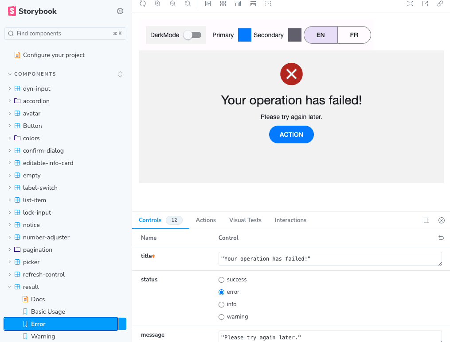This screenshot has width=450, height=342.
Task: Open Configure your project document
Action: (x=54, y=55)
